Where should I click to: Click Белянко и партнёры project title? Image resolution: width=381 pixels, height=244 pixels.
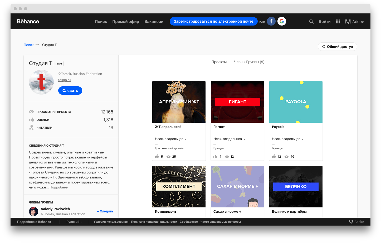(x=289, y=212)
